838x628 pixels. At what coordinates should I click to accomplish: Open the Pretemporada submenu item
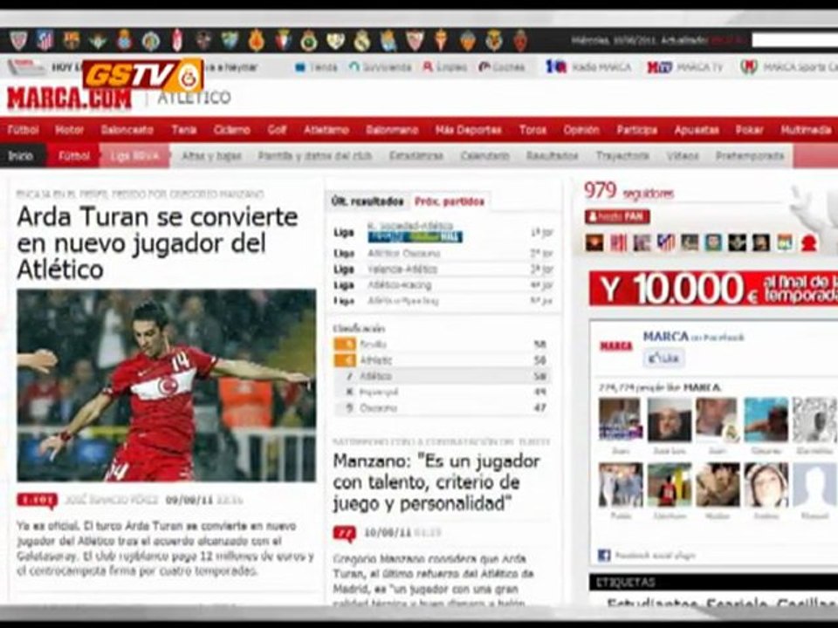(750, 156)
